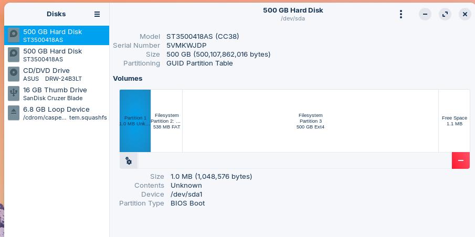Click the USB thumb drive icon
The height and width of the screenshot is (237, 475).
click(14, 93)
